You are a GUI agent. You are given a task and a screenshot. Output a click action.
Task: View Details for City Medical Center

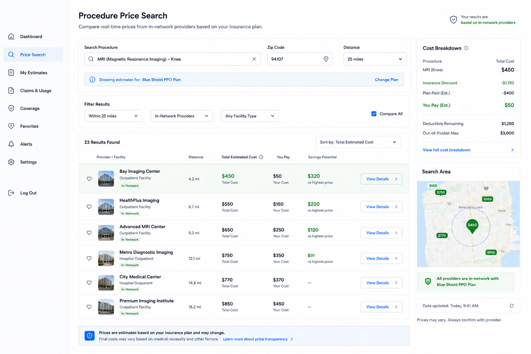(381, 283)
